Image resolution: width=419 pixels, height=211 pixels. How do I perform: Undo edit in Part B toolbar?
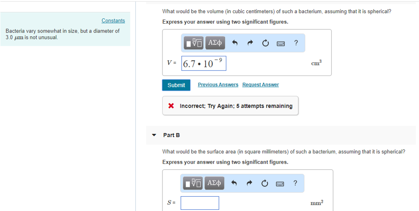tap(234, 183)
